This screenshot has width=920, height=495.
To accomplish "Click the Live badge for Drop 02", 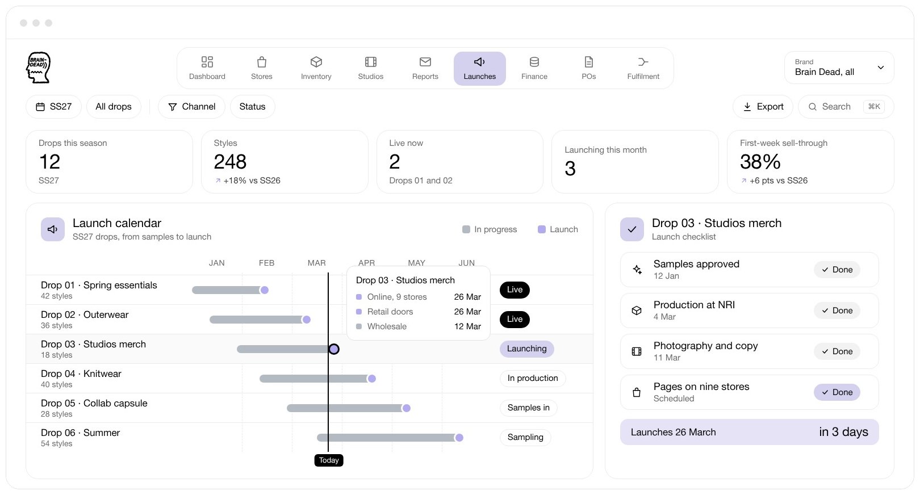I will 515,320.
